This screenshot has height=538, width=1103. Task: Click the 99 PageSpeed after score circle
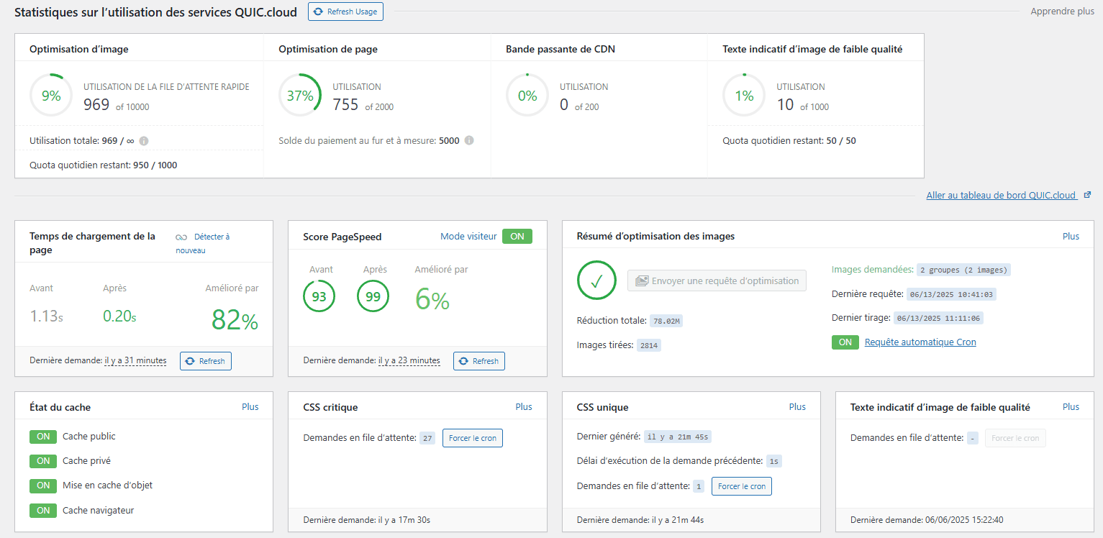(x=373, y=296)
